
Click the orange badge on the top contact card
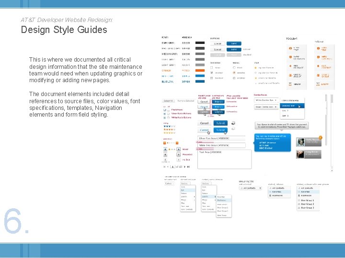[321, 138]
